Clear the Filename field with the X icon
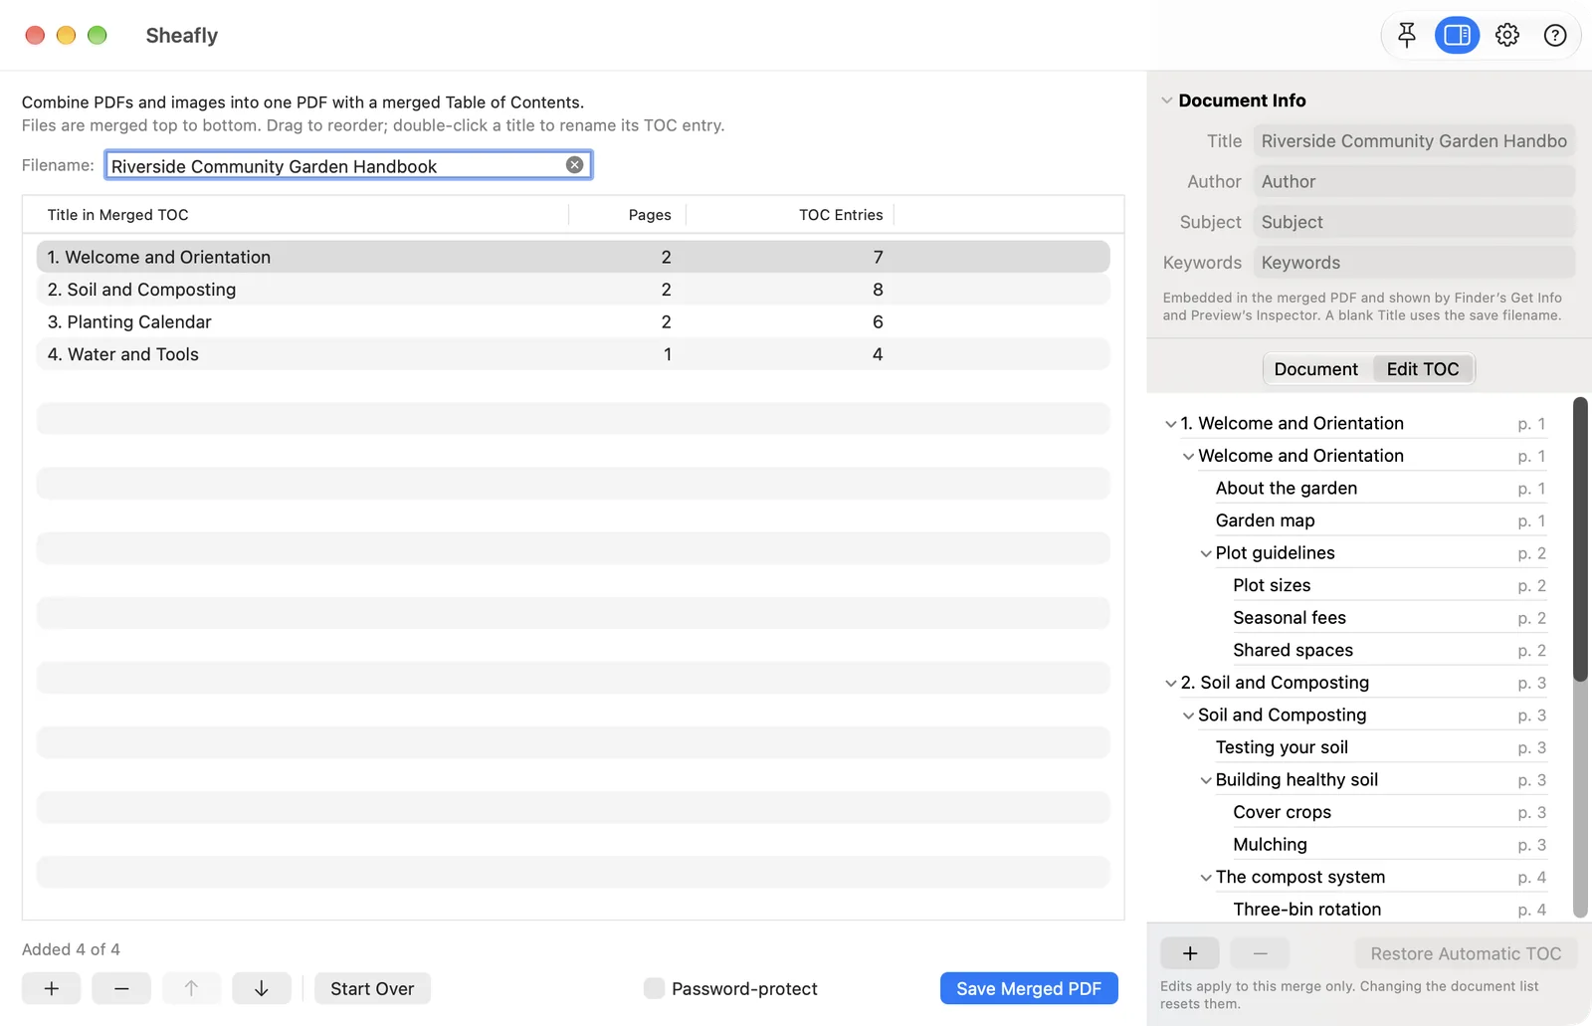The width and height of the screenshot is (1592, 1026). click(x=575, y=165)
